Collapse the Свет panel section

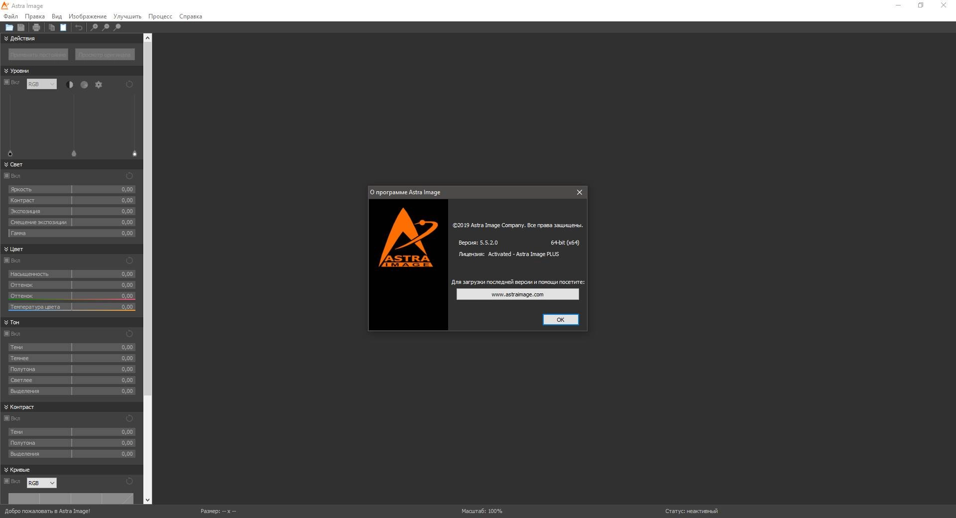(x=6, y=164)
